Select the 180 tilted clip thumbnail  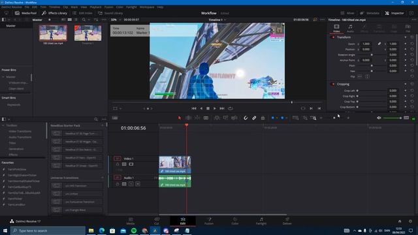(53, 33)
